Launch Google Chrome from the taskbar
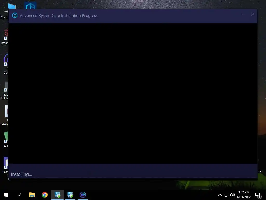The height and width of the screenshot is (200, 266). (45, 195)
